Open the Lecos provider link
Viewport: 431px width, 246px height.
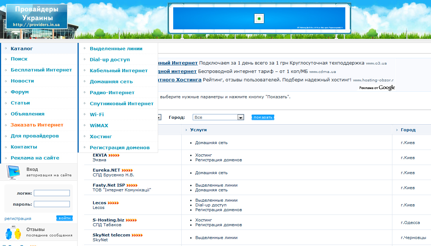[x=99, y=203]
